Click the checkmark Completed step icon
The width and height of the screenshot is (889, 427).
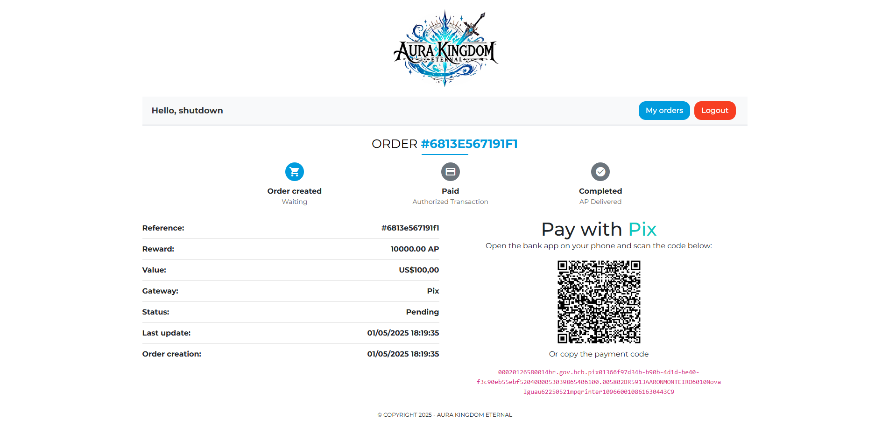600,172
